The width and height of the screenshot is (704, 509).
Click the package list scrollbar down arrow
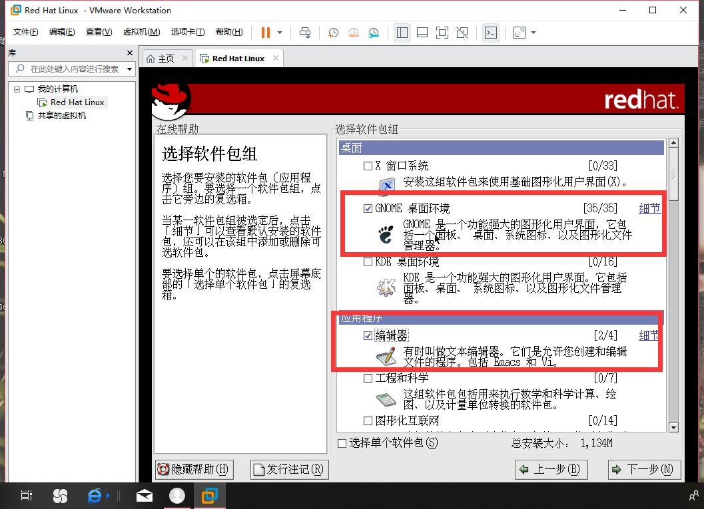tap(673, 427)
